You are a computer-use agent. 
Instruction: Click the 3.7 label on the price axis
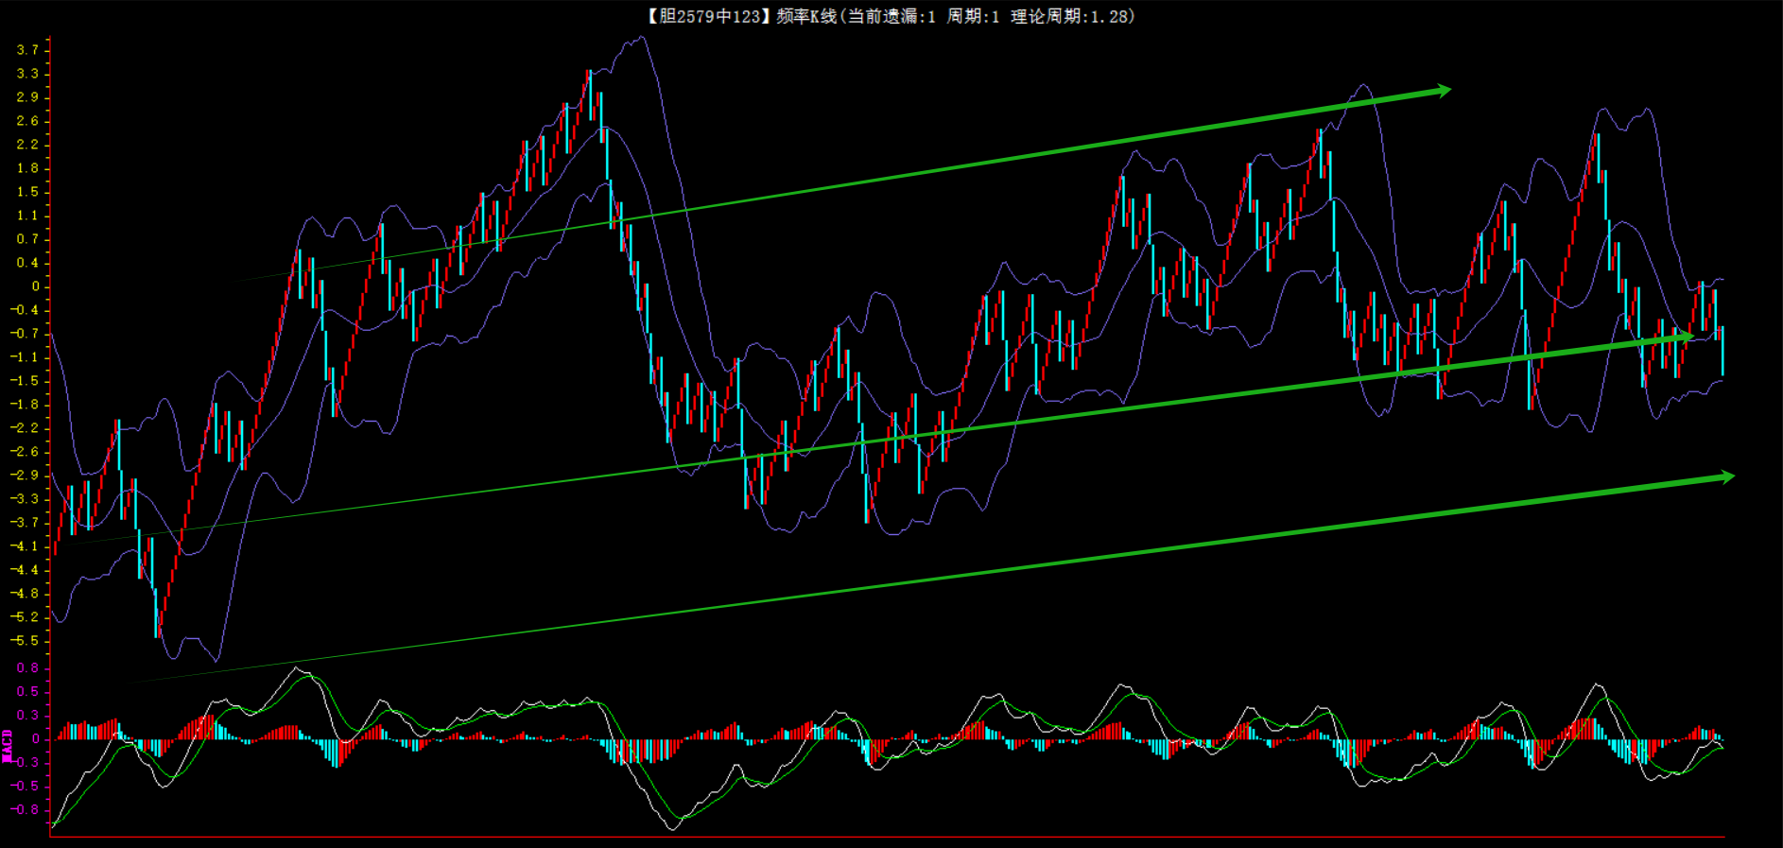(27, 50)
